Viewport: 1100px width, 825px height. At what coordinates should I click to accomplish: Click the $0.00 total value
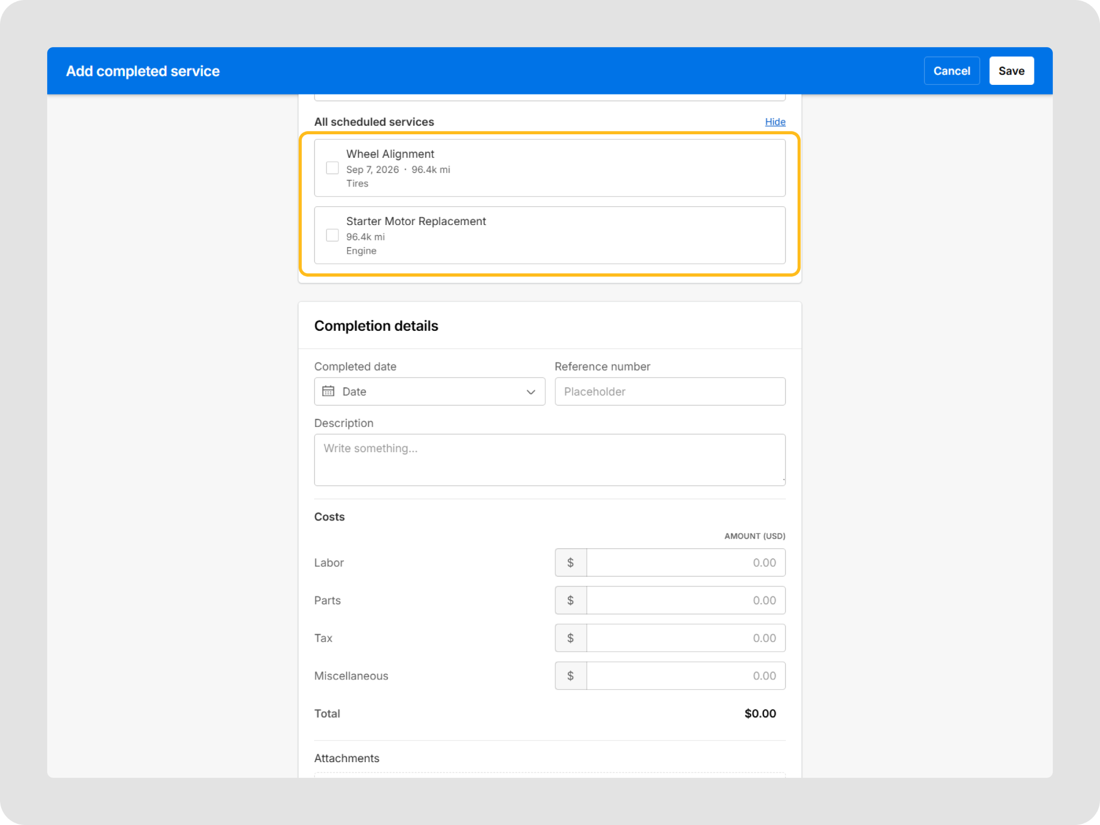(760, 713)
